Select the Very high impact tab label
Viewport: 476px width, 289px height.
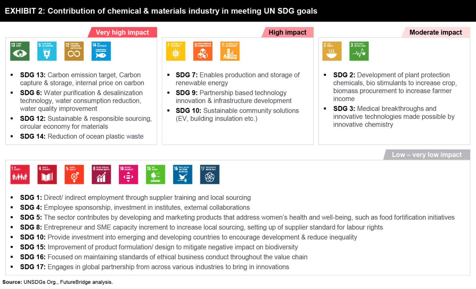122,32
